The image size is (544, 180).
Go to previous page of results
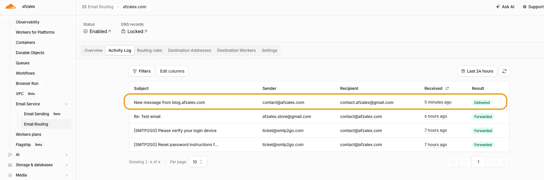pyautogui.click(x=465, y=162)
